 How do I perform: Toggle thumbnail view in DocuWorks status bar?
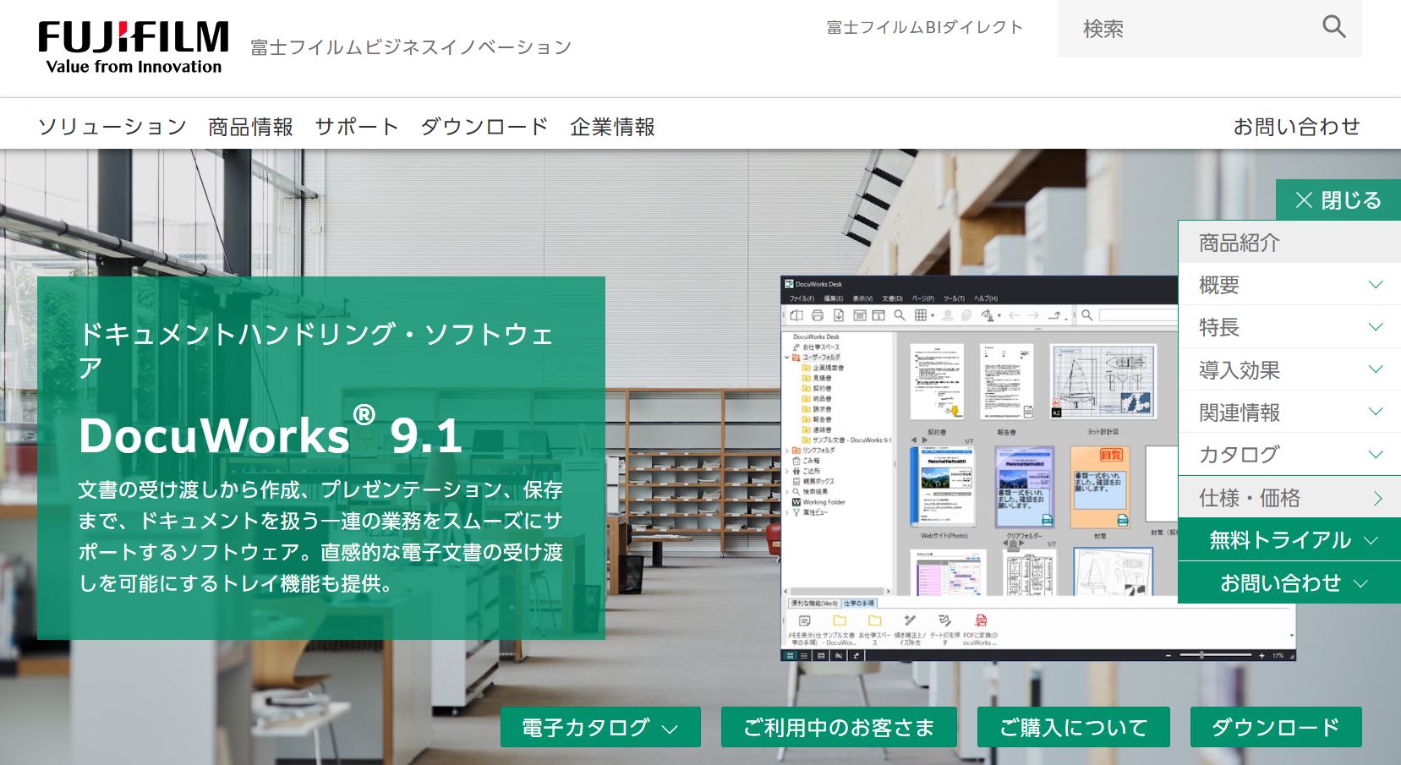coord(789,655)
